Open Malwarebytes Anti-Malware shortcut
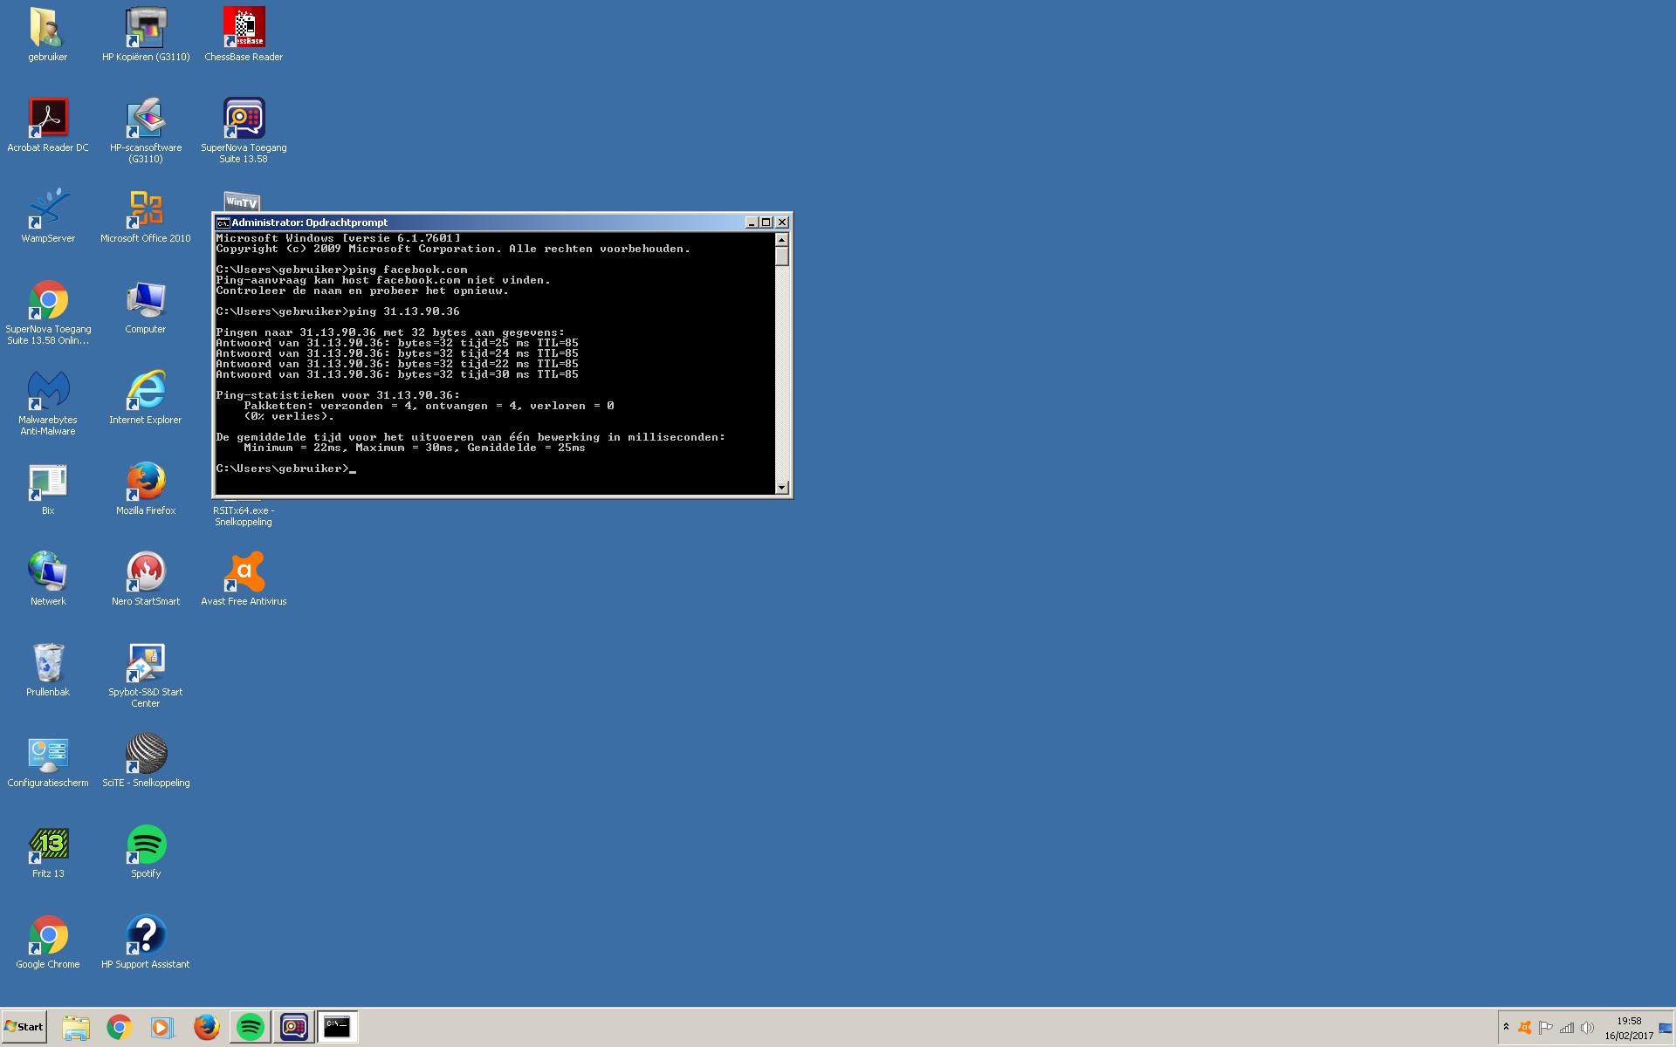 point(48,391)
